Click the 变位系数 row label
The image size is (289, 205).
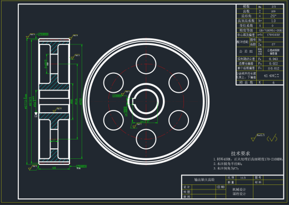(246, 26)
